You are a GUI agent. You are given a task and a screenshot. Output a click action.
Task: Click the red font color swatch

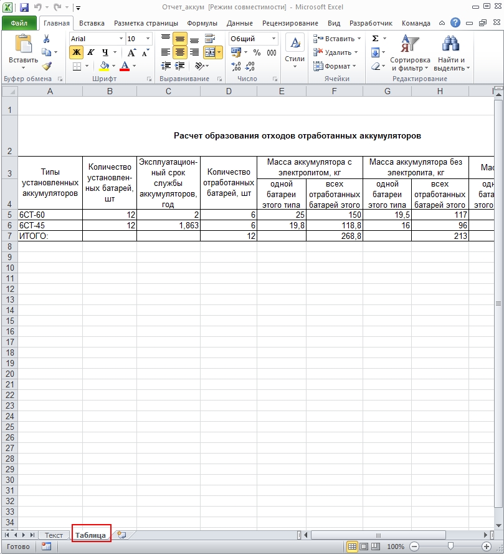pyautogui.click(x=125, y=66)
